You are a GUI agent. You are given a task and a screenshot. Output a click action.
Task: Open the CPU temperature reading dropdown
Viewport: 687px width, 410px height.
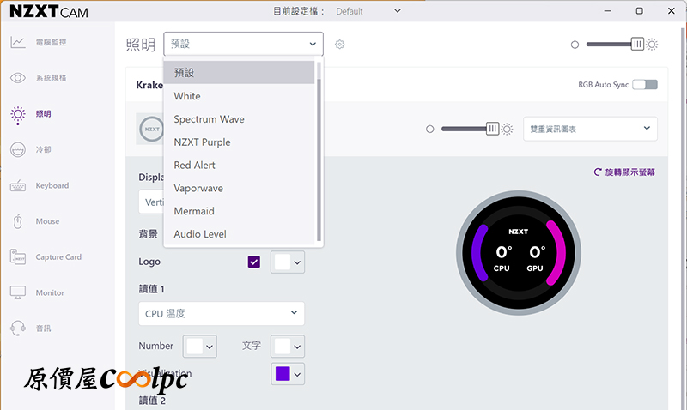(222, 313)
